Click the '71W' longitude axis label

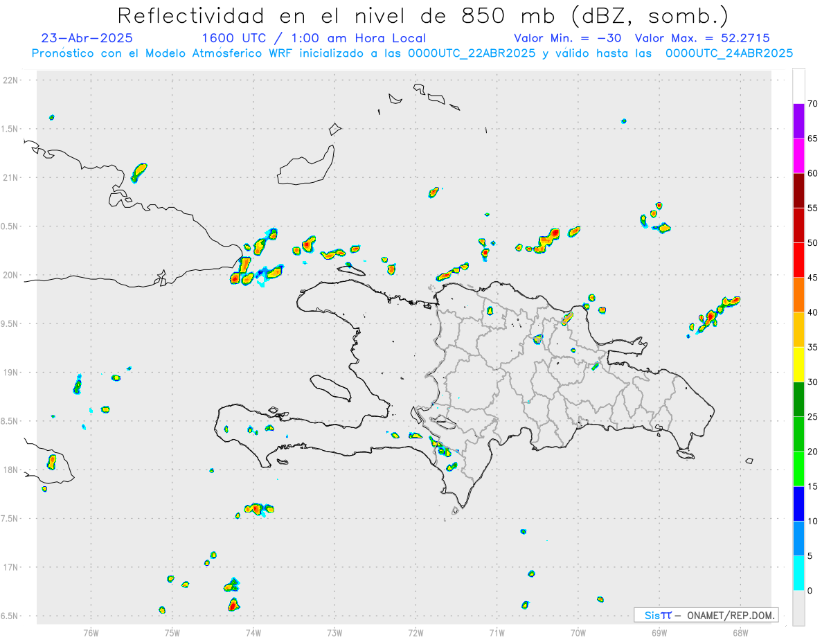click(x=497, y=633)
